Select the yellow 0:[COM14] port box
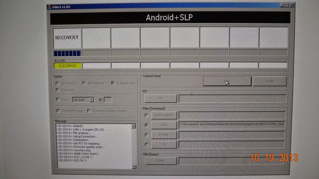319x179 pixels. pyautogui.click(x=68, y=66)
